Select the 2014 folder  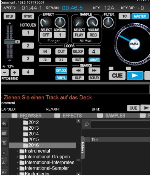tap(31, 134)
